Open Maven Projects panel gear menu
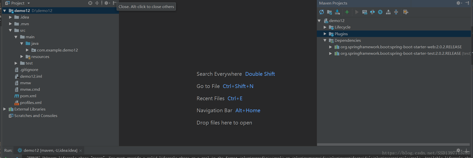 459,3
